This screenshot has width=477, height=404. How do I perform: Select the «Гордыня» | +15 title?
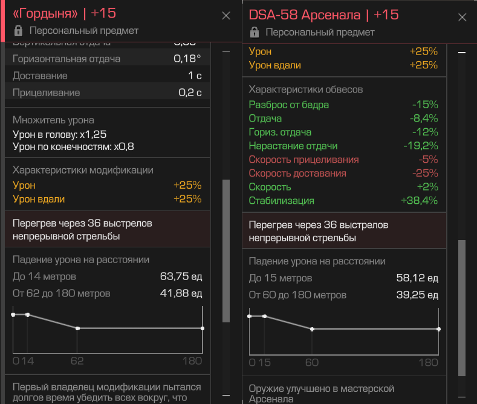pyautogui.click(x=64, y=13)
